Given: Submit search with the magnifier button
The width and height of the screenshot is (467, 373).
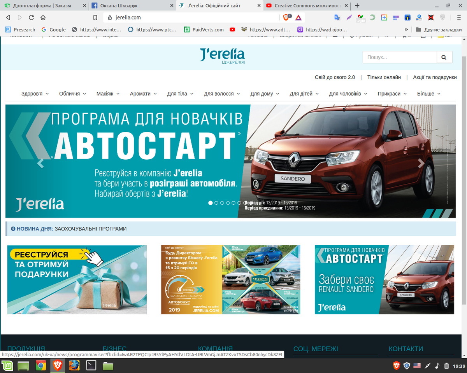Looking at the screenshot, I should [444, 57].
